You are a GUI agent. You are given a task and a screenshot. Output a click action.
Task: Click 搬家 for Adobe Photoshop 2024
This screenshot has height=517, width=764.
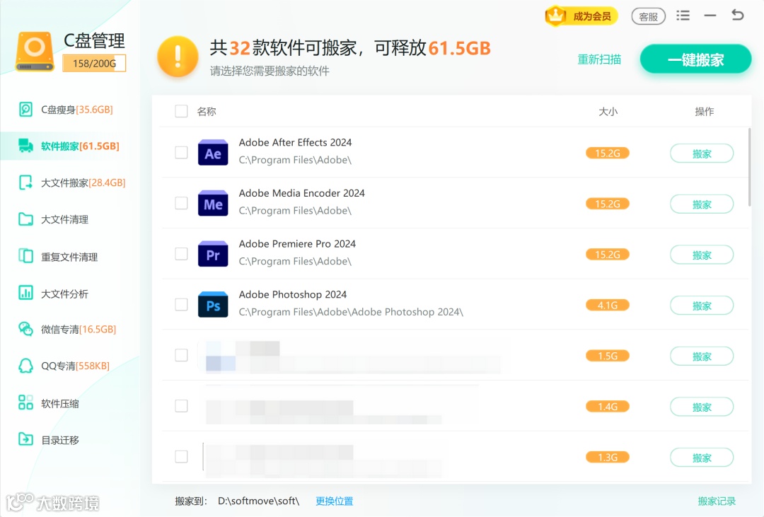702,306
